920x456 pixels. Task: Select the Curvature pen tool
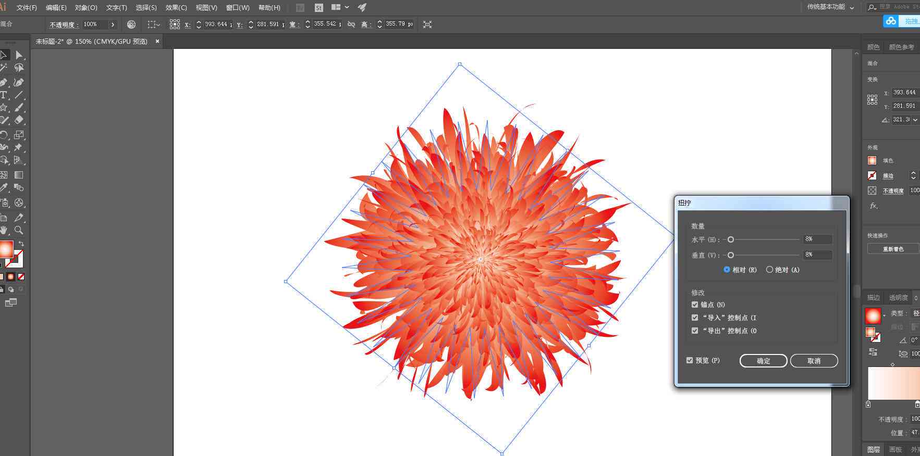tap(19, 82)
